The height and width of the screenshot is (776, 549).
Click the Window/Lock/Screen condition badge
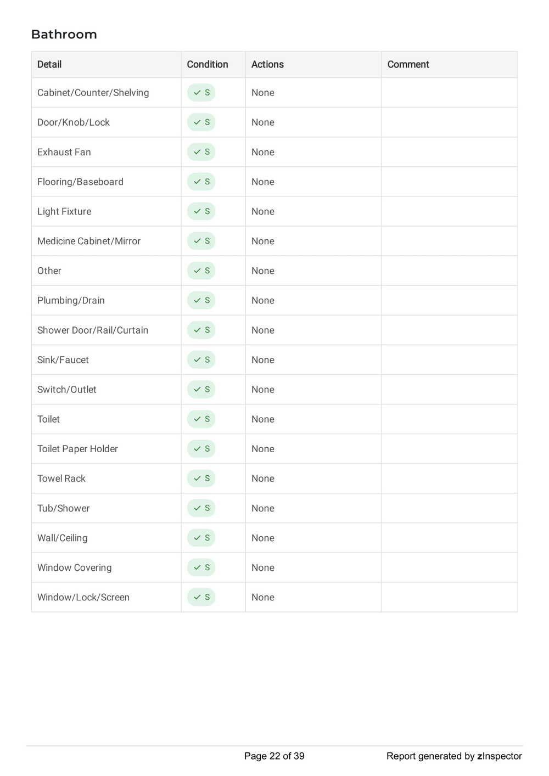201,597
